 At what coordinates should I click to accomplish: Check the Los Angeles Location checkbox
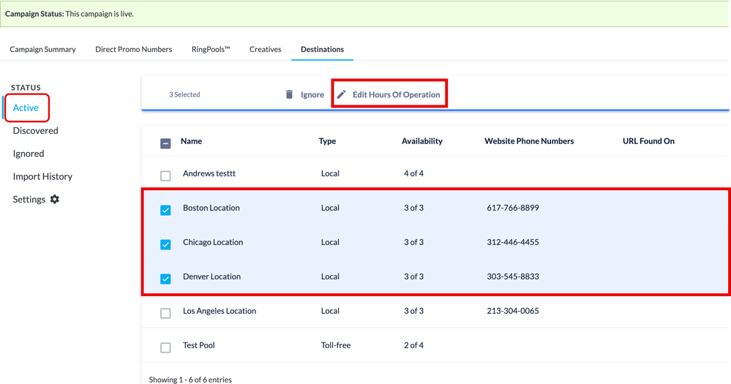click(165, 313)
